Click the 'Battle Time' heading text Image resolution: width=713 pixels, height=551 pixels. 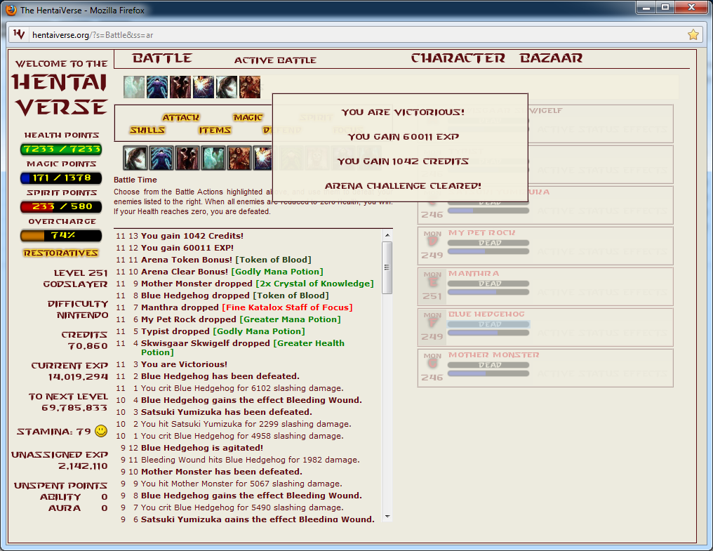tap(135, 180)
